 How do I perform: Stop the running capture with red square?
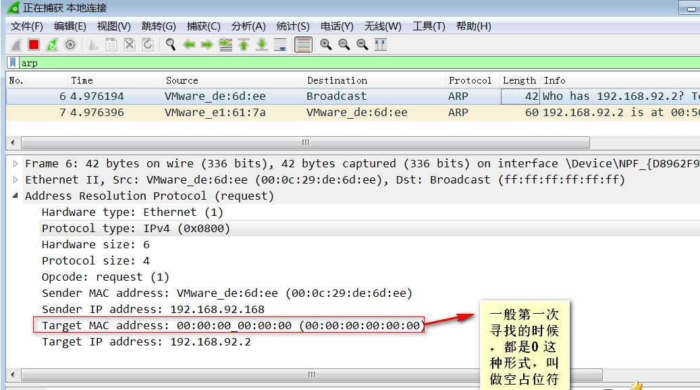34,45
